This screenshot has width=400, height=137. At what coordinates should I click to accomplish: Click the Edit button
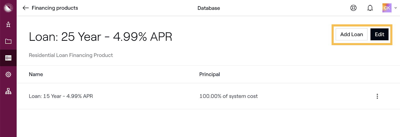pos(379,34)
